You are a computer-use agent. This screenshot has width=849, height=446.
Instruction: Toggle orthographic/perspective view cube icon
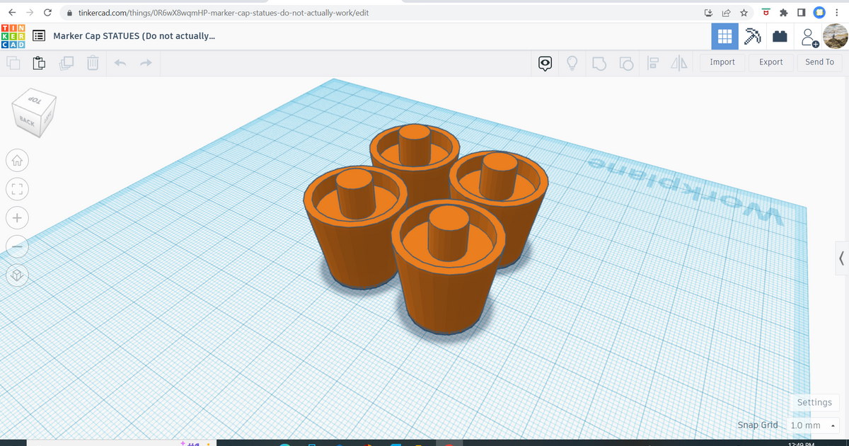point(18,274)
